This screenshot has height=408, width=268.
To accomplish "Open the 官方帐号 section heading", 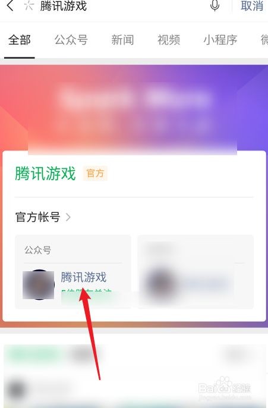I will pos(37,217).
